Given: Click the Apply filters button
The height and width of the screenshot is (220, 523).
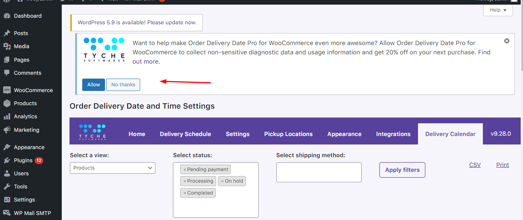Looking at the screenshot, I should coord(402,170).
